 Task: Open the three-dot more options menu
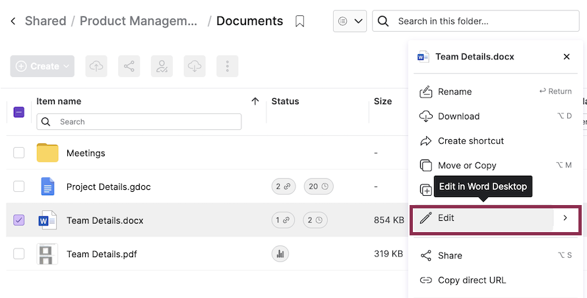point(227,66)
